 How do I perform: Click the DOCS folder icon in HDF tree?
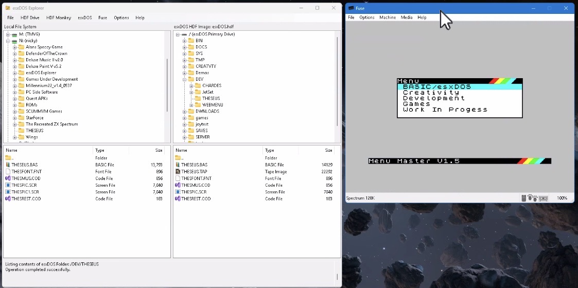pyautogui.click(x=191, y=47)
